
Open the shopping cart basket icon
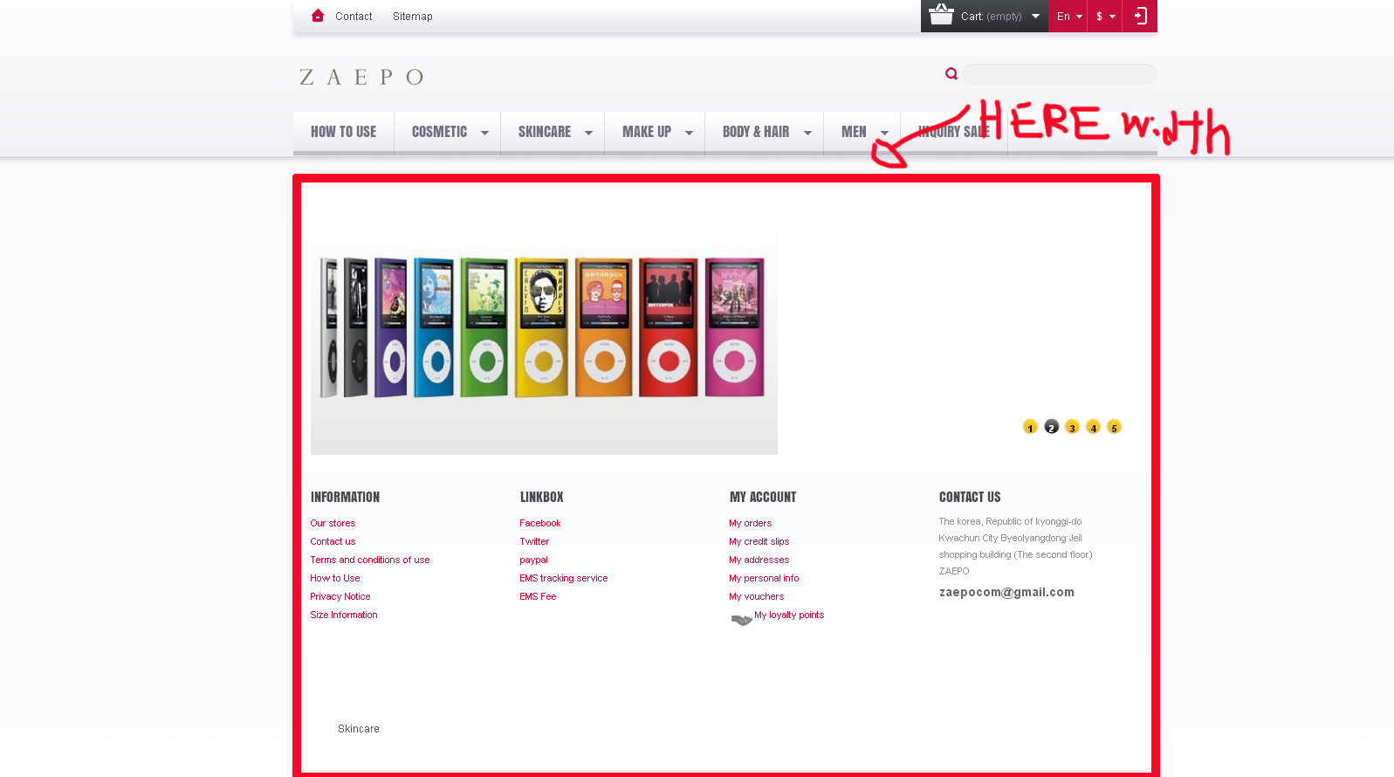[941, 14]
